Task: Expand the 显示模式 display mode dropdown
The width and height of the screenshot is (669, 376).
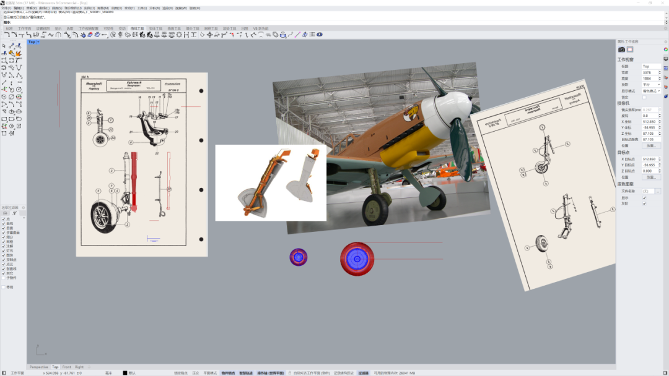Action: (651, 91)
